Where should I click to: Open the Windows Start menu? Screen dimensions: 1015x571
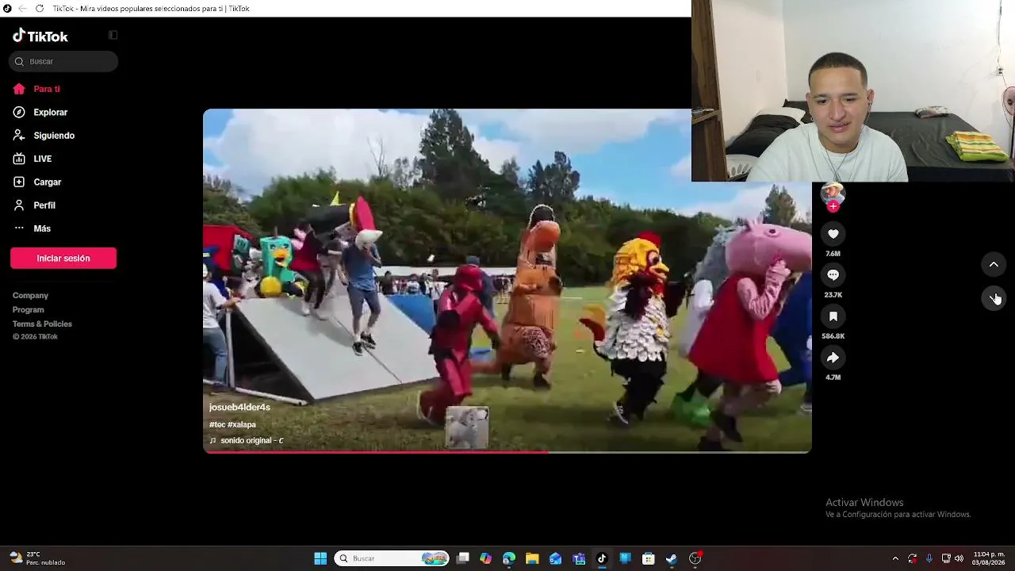(x=320, y=558)
